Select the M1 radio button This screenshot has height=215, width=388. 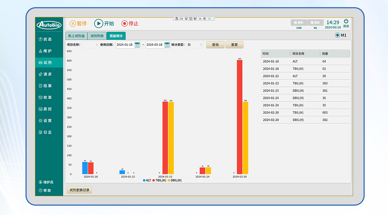(337, 35)
